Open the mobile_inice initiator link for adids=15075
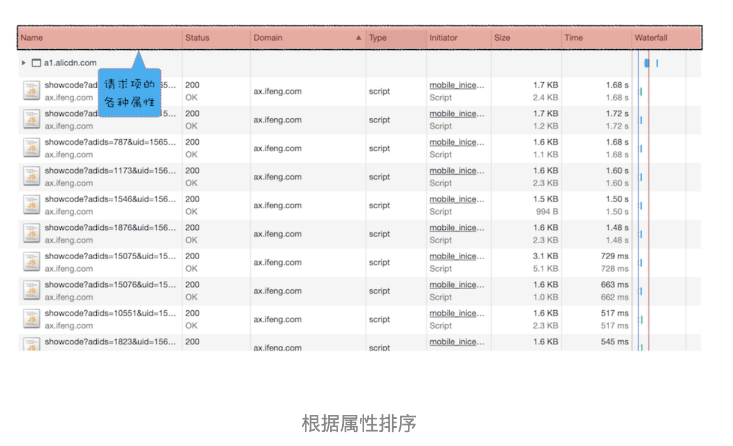The image size is (733, 446). coord(457,256)
